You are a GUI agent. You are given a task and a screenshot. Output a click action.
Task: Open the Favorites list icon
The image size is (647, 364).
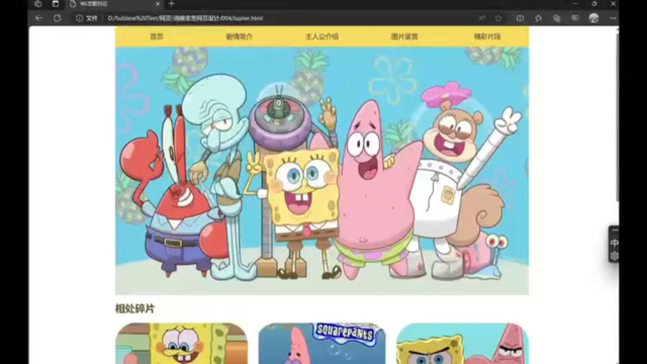[x=538, y=18]
